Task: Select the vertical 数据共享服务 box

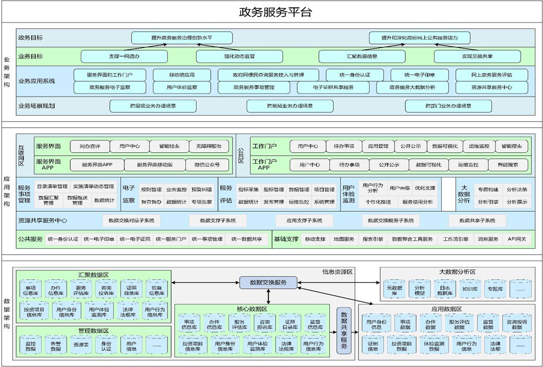Action: (344, 330)
